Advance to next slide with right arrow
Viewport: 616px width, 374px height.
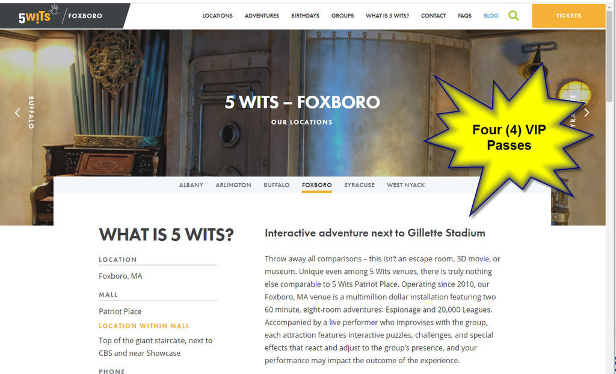coord(587,113)
